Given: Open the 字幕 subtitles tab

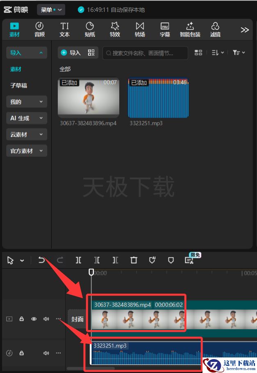Looking at the screenshot, I should pos(165,29).
